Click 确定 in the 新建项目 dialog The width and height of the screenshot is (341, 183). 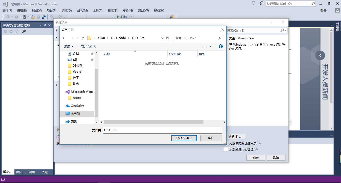click(x=256, y=158)
